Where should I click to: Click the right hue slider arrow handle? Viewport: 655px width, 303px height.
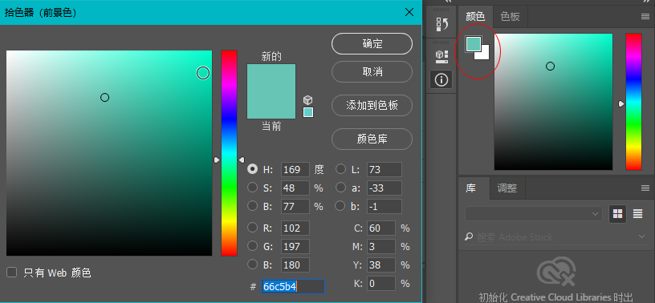(x=242, y=160)
